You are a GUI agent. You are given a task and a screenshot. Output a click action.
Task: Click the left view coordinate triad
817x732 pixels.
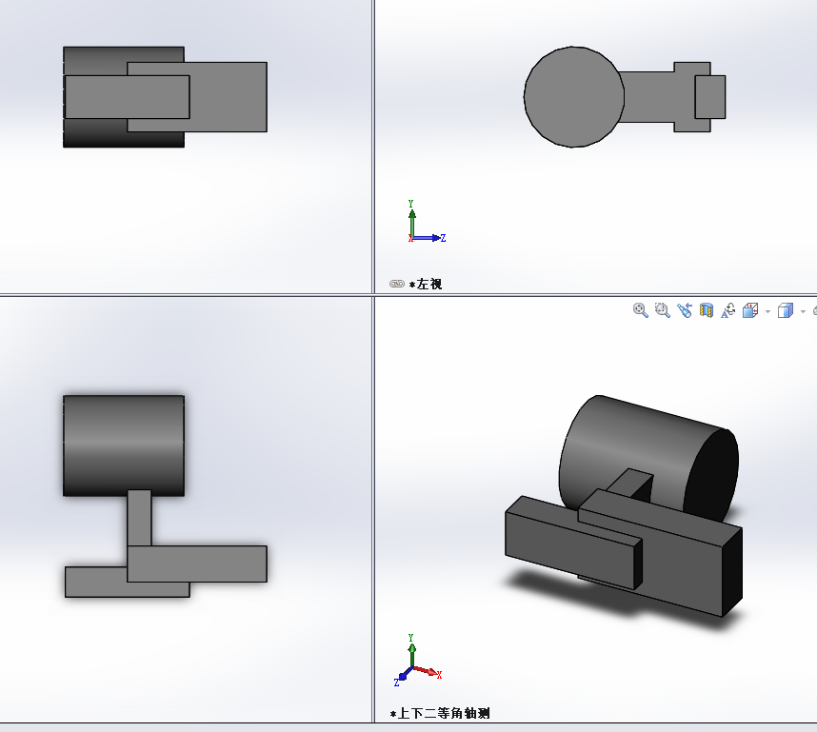(x=426, y=222)
